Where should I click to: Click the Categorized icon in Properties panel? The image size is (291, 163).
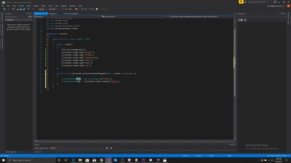(239, 20)
